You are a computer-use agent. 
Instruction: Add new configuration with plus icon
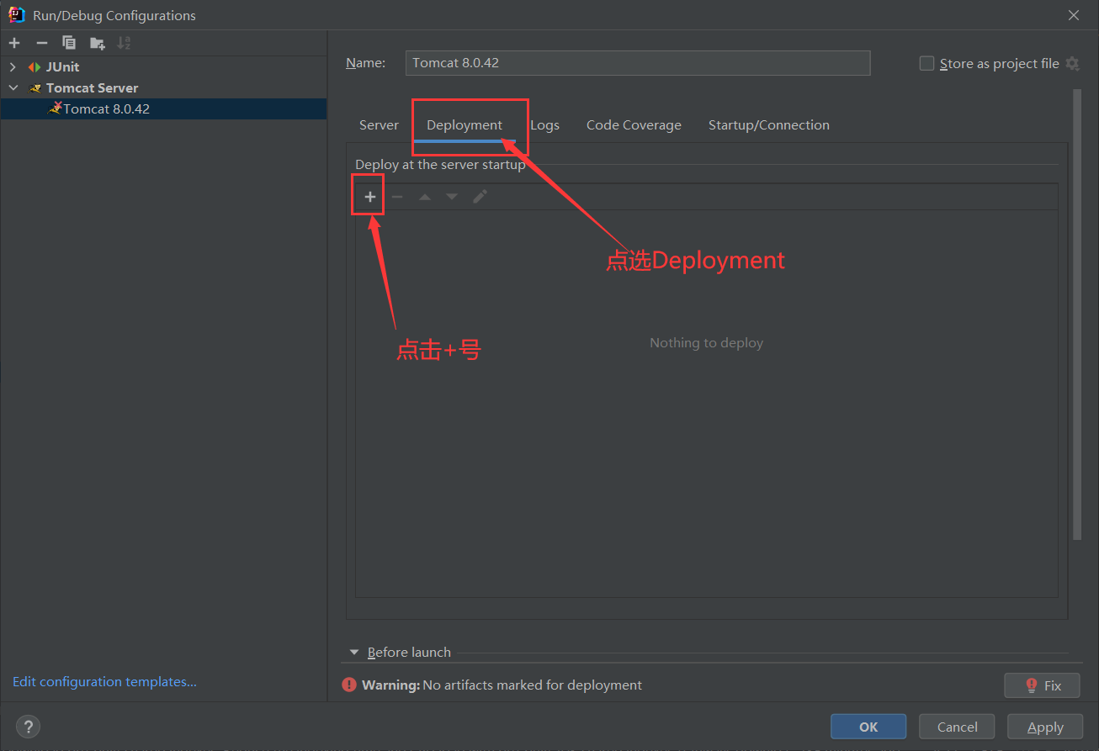click(14, 43)
